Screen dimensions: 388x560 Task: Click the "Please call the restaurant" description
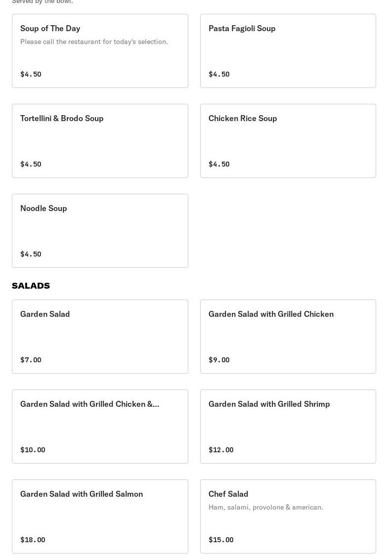(x=94, y=42)
